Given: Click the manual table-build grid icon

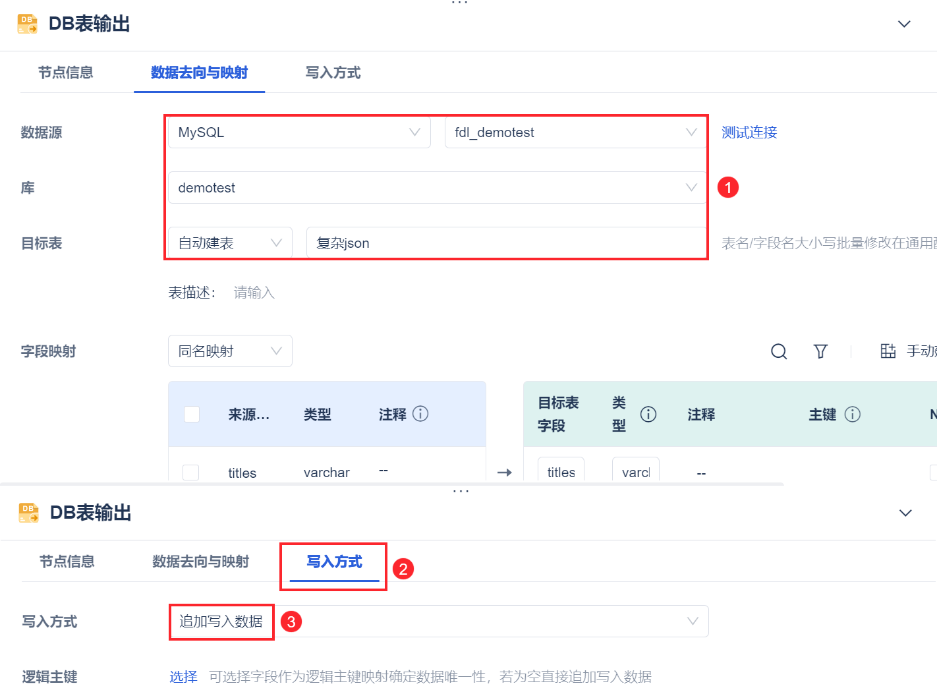Looking at the screenshot, I should [888, 351].
